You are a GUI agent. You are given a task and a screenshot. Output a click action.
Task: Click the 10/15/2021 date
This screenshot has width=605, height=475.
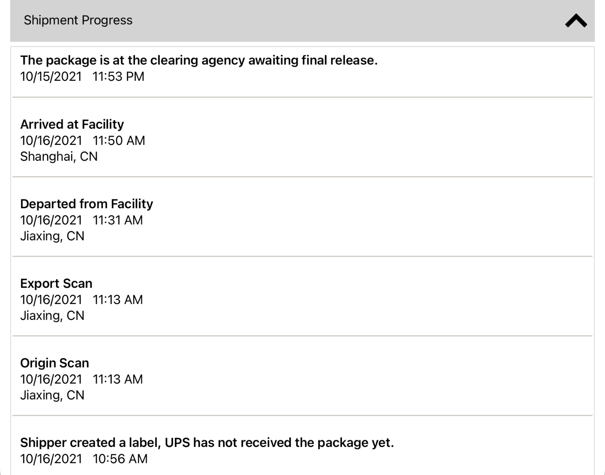click(x=51, y=77)
